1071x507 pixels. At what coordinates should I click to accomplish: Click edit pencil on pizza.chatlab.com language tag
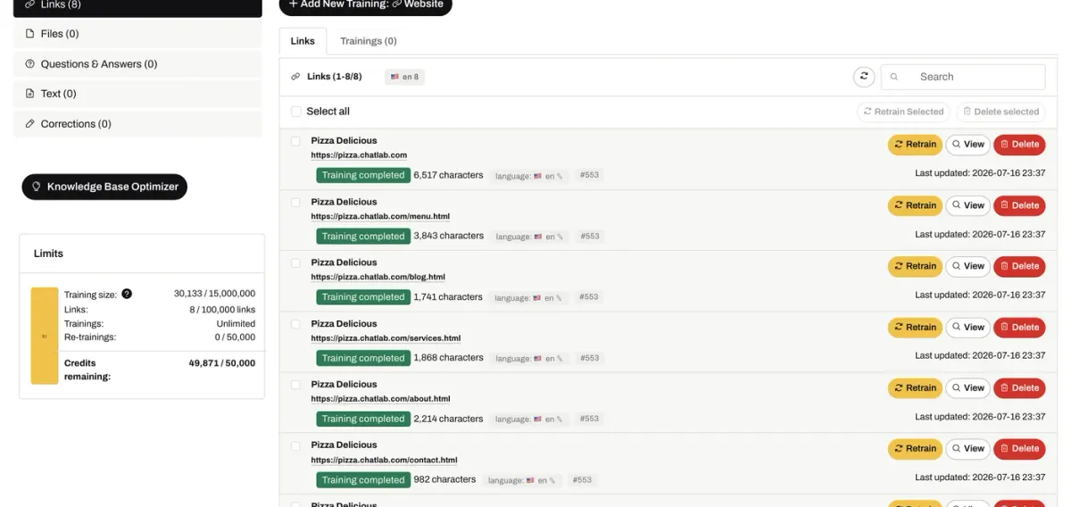pyautogui.click(x=560, y=176)
